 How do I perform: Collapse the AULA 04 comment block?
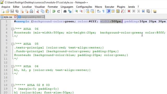(13, 66)
